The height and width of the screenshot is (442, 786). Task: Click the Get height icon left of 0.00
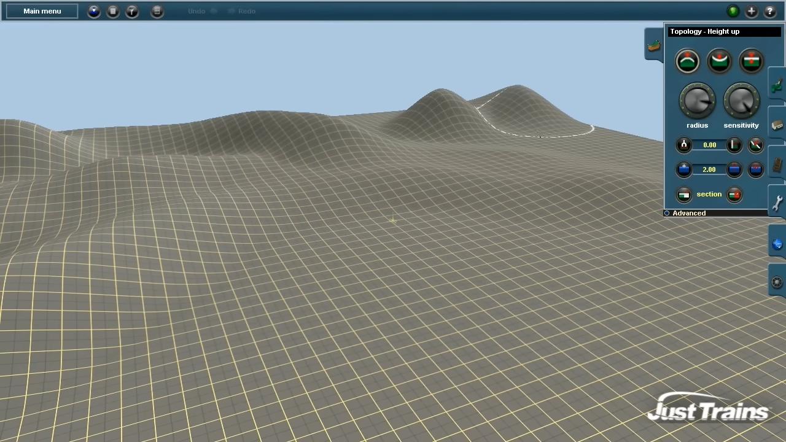(683, 145)
